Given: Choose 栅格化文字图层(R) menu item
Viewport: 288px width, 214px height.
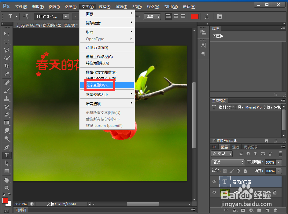Looking at the screenshot, I should [107, 72].
